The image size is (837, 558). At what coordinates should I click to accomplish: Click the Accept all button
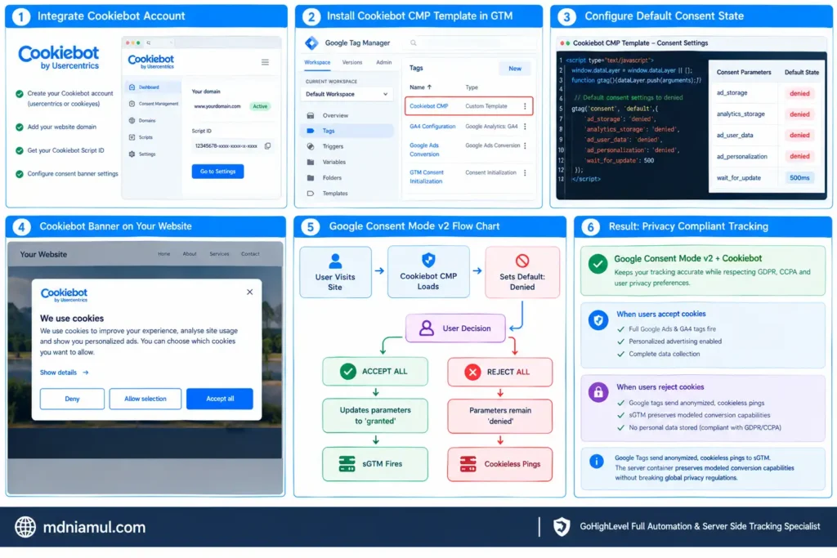point(219,399)
